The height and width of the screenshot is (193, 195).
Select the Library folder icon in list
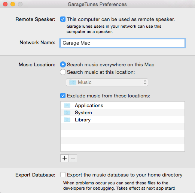pyautogui.click(x=67, y=120)
